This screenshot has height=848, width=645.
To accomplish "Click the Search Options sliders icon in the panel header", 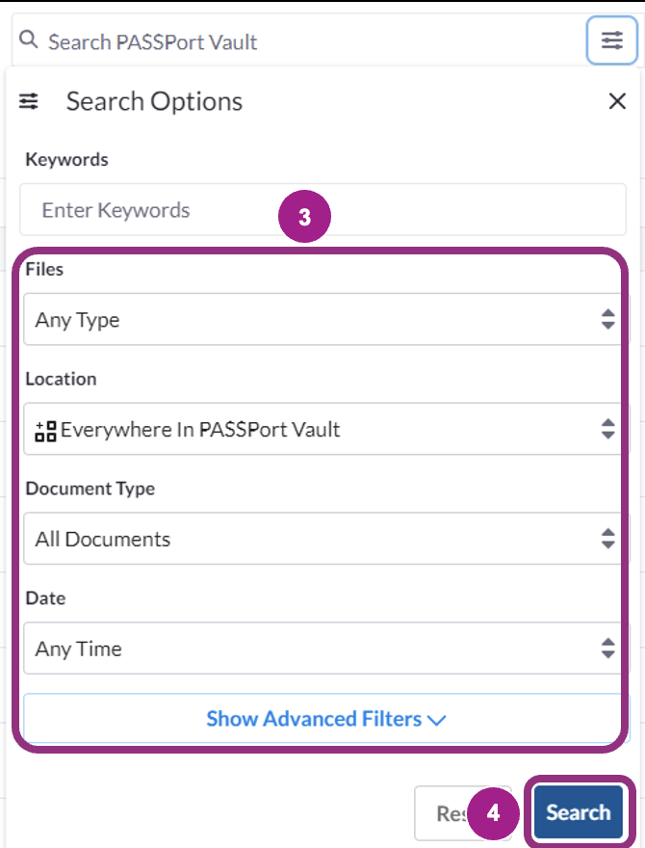I will click(28, 100).
